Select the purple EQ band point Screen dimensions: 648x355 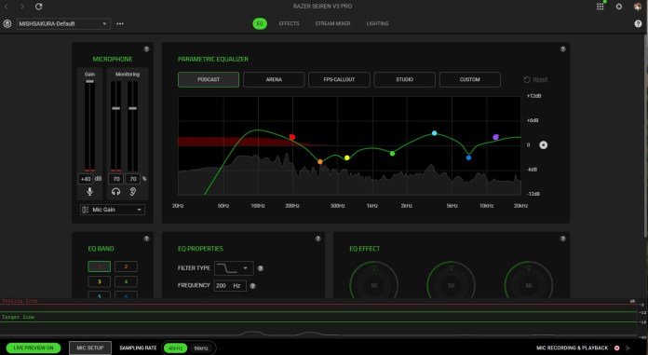tap(496, 137)
